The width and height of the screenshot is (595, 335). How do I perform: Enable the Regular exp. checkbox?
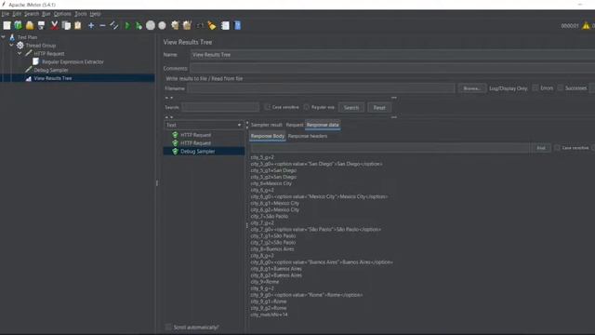(x=306, y=107)
